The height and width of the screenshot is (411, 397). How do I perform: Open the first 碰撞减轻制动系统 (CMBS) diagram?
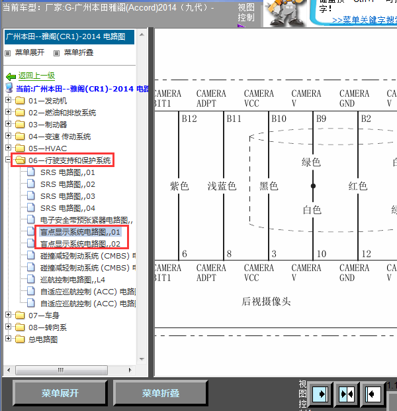[88, 256]
